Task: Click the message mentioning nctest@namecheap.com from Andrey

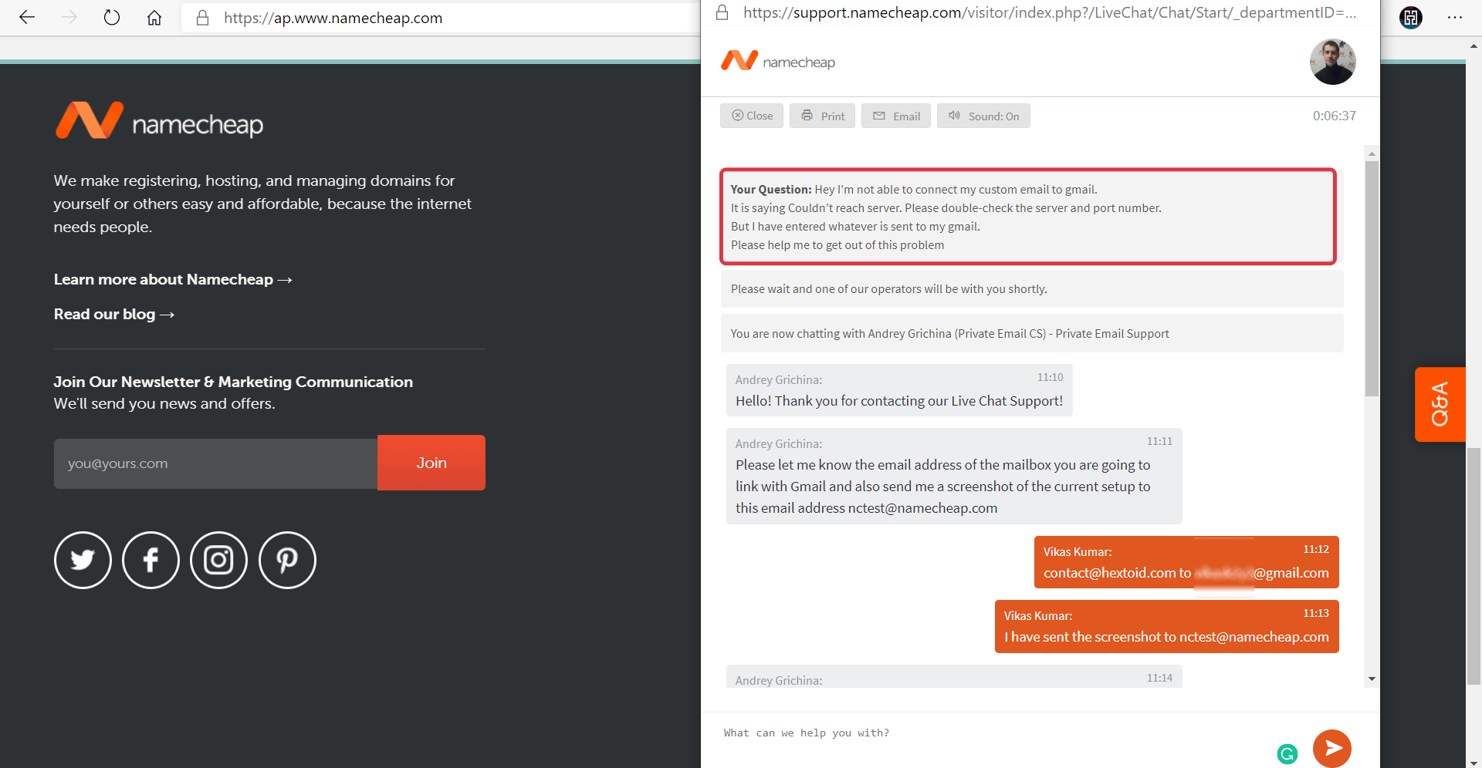Action: pyautogui.click(x=954, y=476)
